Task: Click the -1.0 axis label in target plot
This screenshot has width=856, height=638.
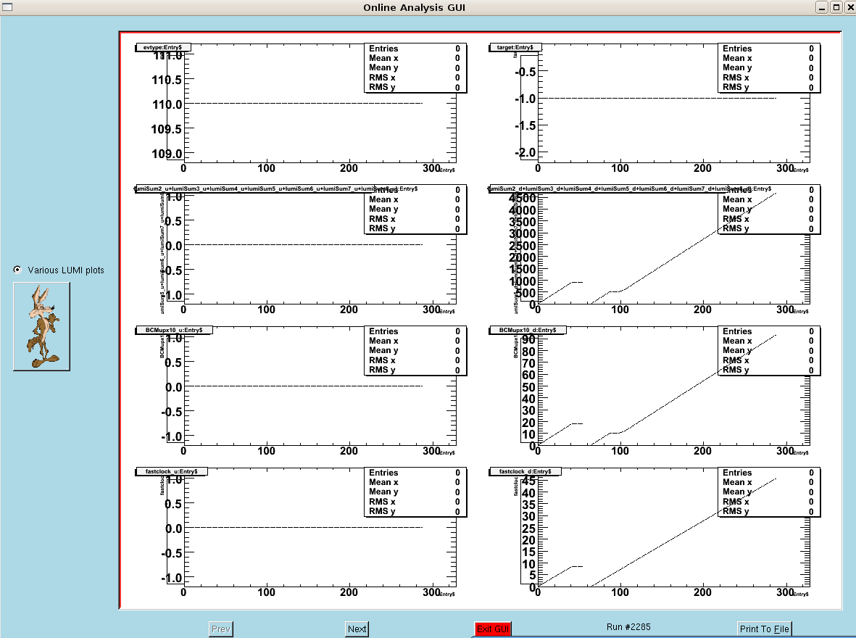Action: [x=525, y=99]
